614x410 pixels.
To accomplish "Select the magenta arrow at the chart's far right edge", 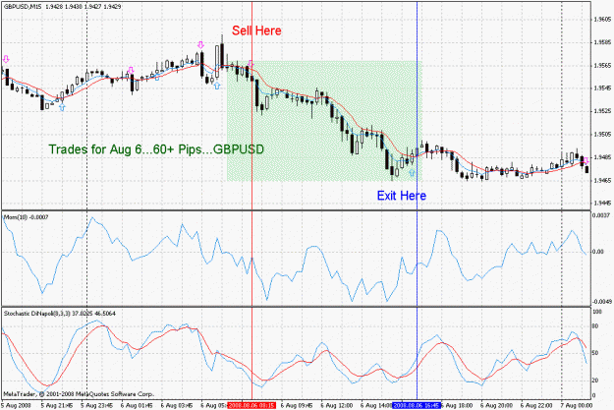I will coord(586,160).
